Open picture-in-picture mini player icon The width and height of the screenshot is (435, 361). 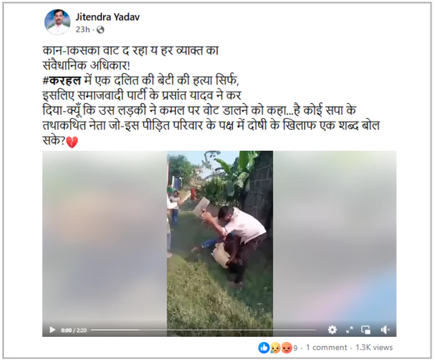click(x=365, y=330)
